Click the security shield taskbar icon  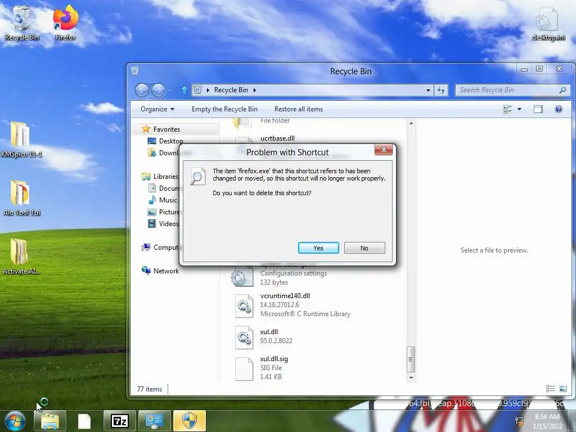pos(189,421)
